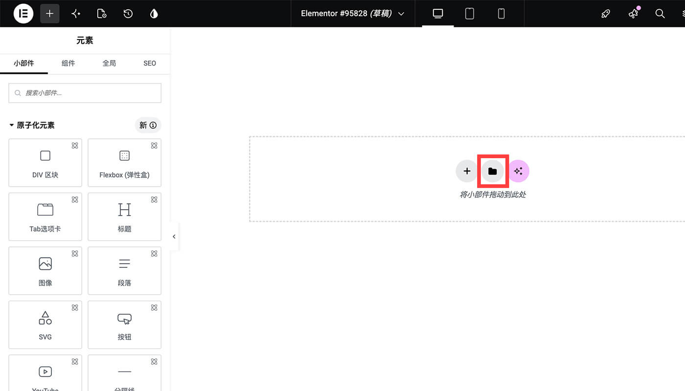Open the what's new megaphone icon
Viewport: 685px width, 391px height.
point(634,14)
